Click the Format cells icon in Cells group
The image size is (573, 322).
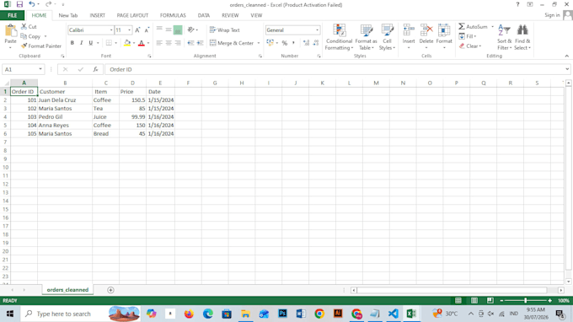[444, 30]
